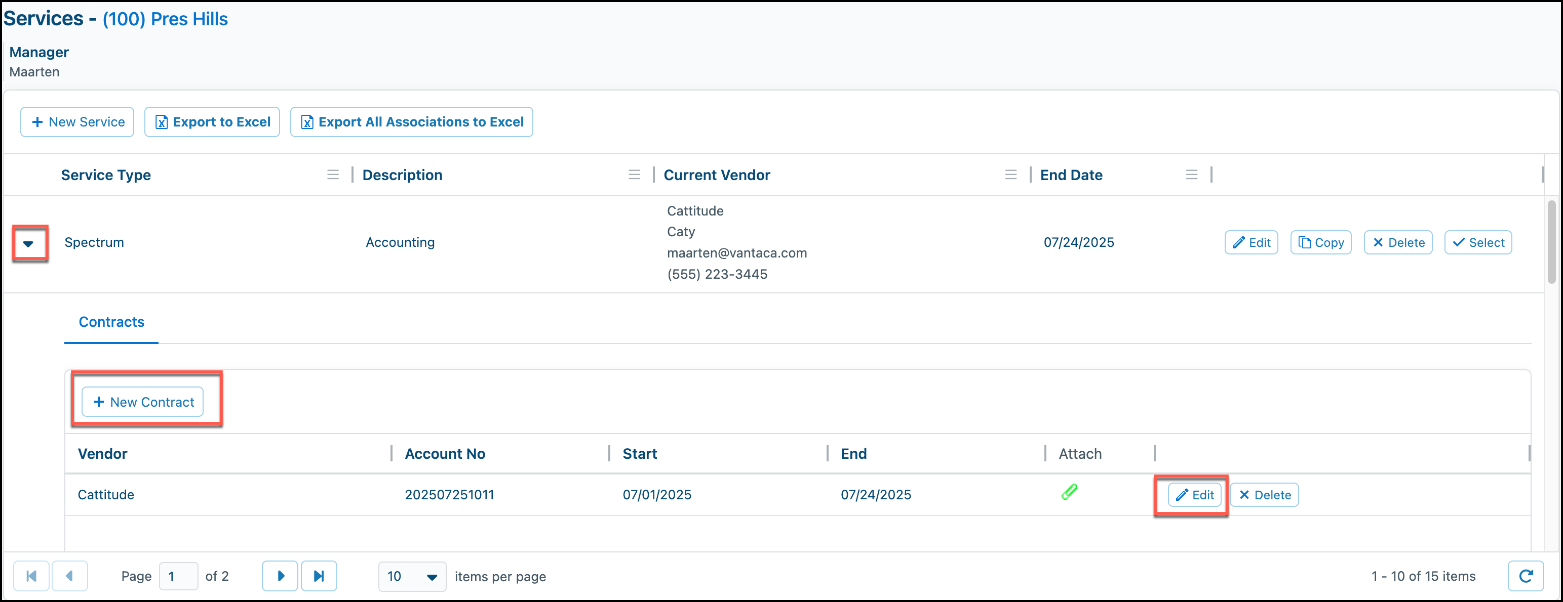Add a New Contract
Screen dimensions: 1563x602
(143, 402)
